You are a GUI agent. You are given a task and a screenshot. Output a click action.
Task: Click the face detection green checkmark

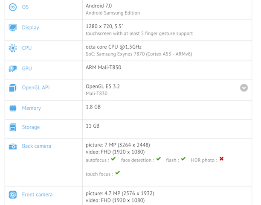pos(158,159)
